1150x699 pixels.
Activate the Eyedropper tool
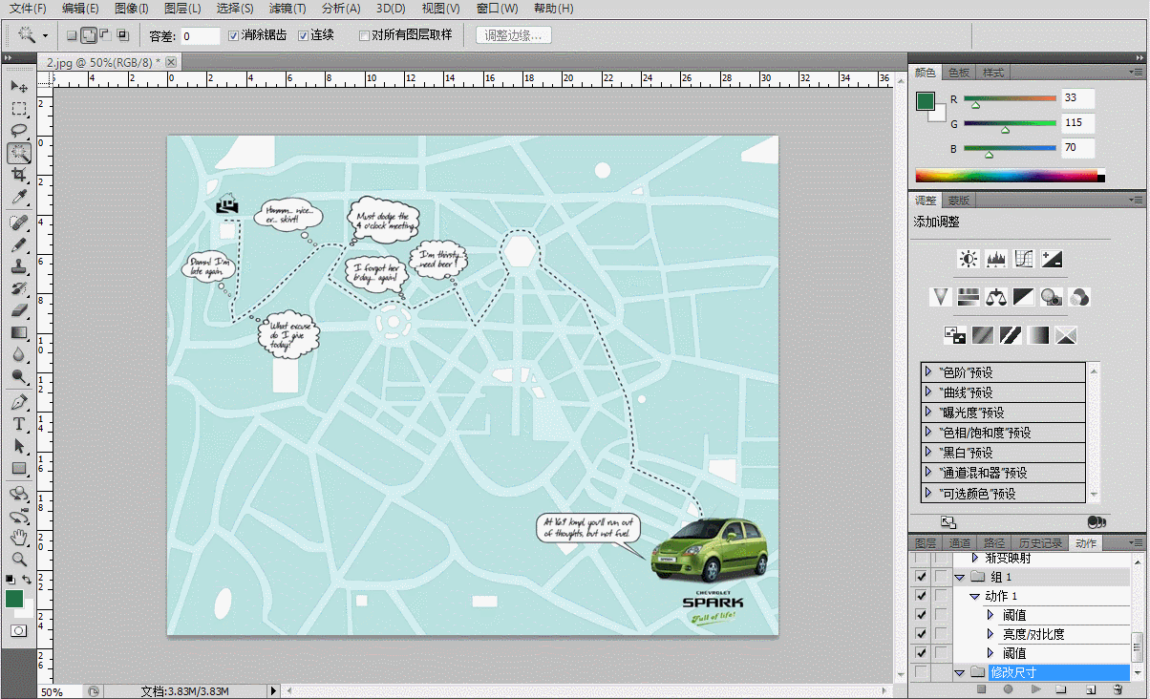[x=19, y=198]
